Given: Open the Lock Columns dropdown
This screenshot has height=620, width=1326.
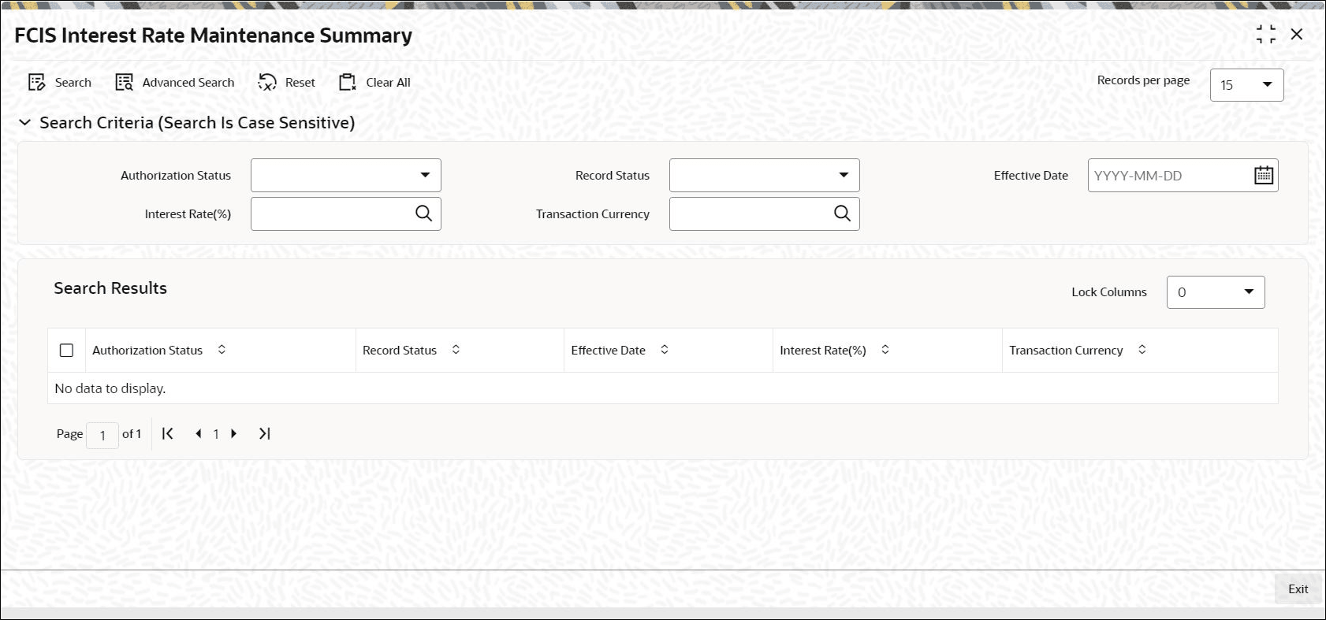Looking at the screenshot, I should [x=1216, y=292].
